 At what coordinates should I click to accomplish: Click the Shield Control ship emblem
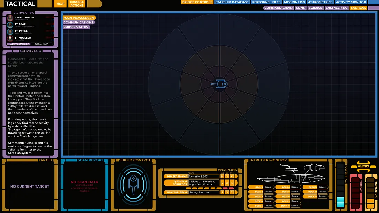tap(133, 182)
